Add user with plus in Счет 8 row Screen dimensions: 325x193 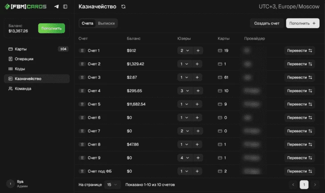point(197,144)
